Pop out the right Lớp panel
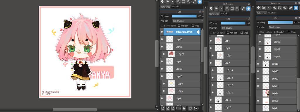This screenshot has height=112, width=300. point(296,18)
